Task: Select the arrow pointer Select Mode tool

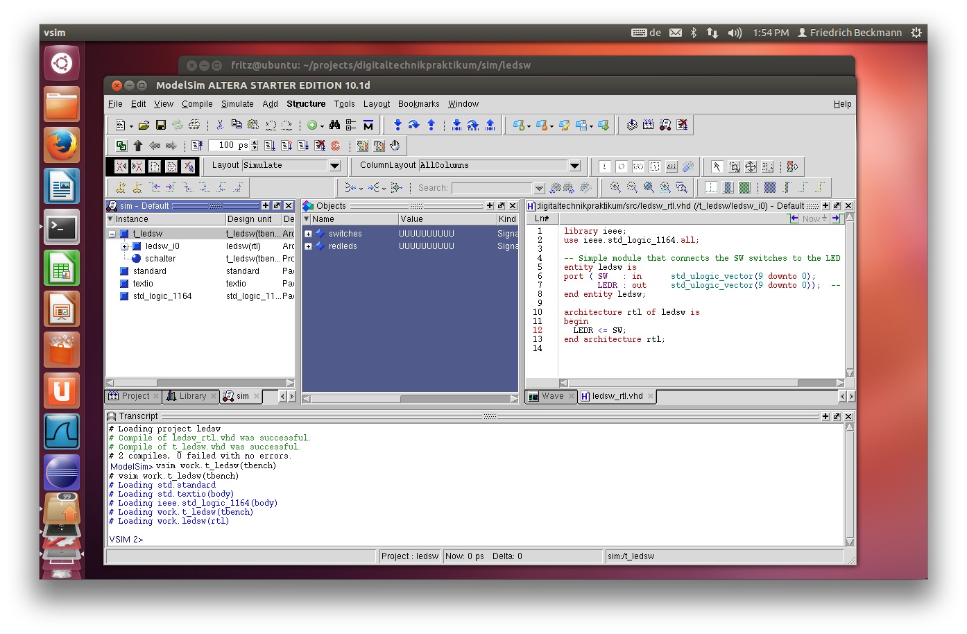Action: coord(717,166)
